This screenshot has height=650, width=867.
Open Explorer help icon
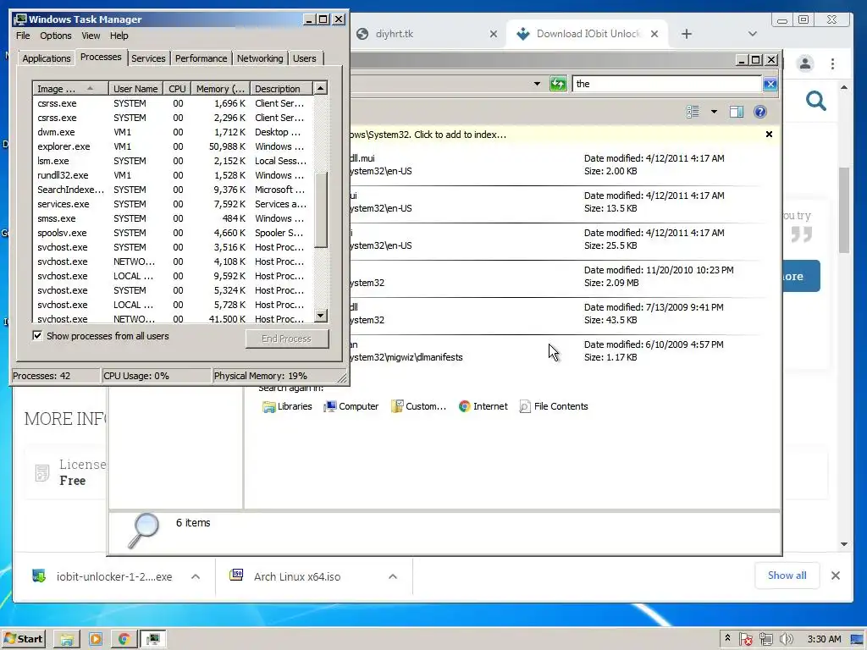[x=760, y=112]
